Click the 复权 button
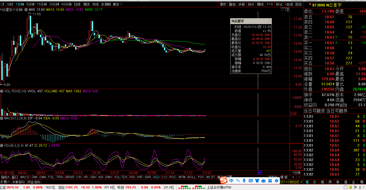 (223, 4)
